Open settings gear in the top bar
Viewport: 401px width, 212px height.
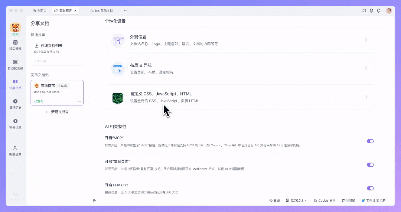(x=371, y=11)
